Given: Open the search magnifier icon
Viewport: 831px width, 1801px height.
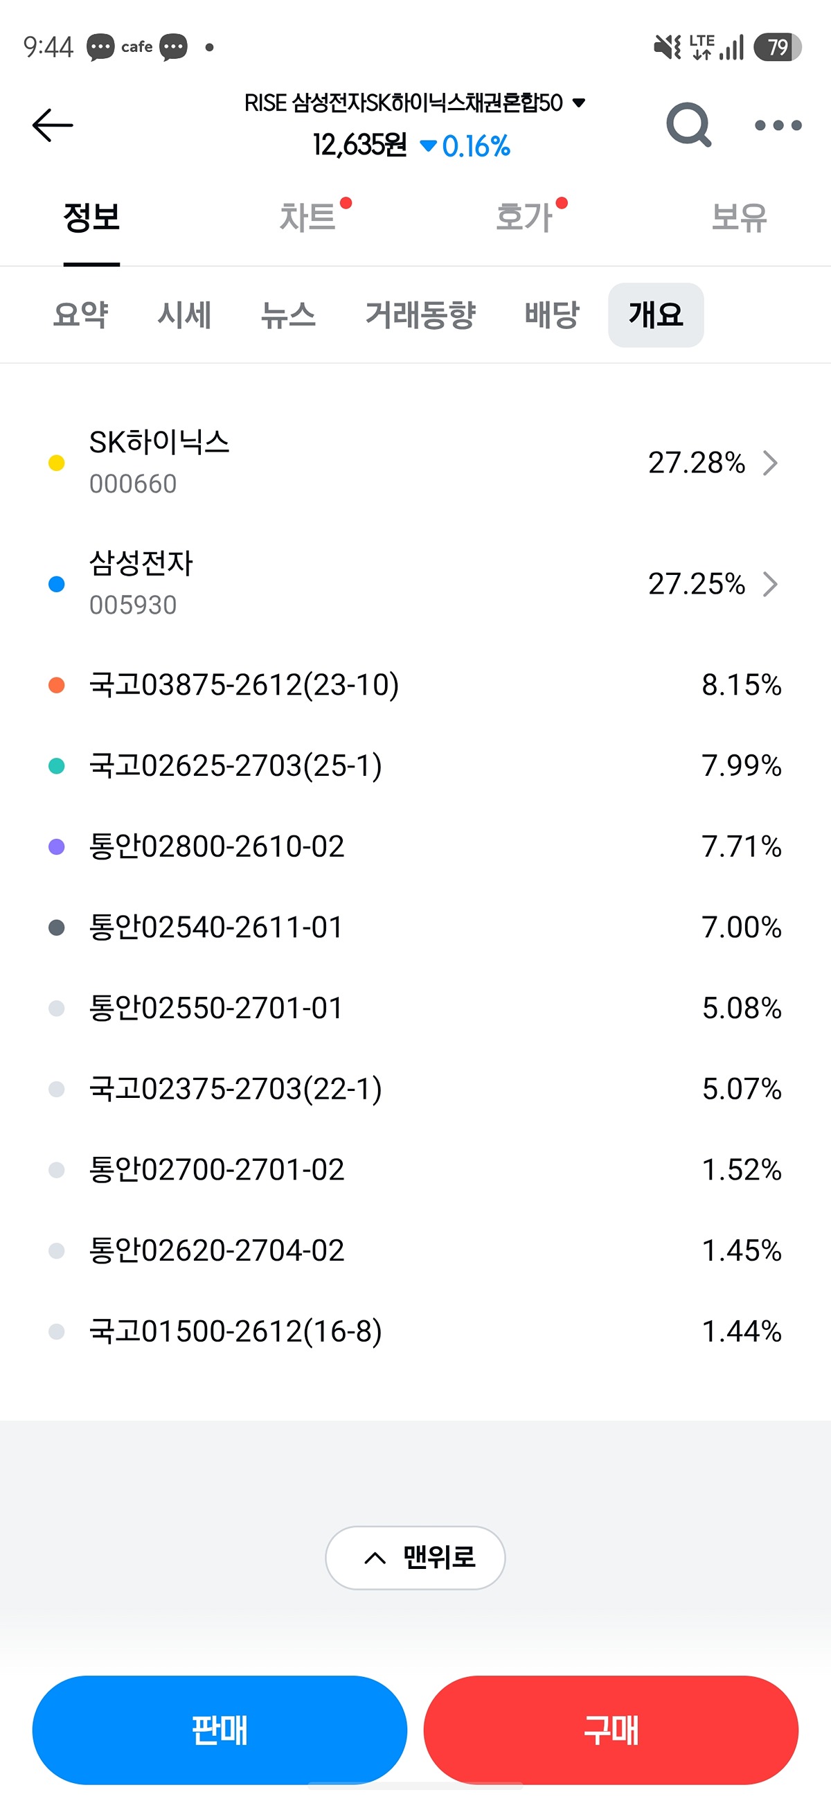Looking at the screenshot, I should (x=688, y=125).
